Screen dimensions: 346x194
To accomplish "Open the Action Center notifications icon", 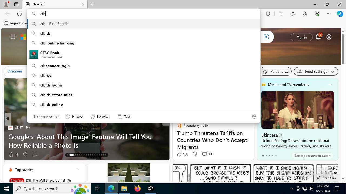I will tap(337, 189).
